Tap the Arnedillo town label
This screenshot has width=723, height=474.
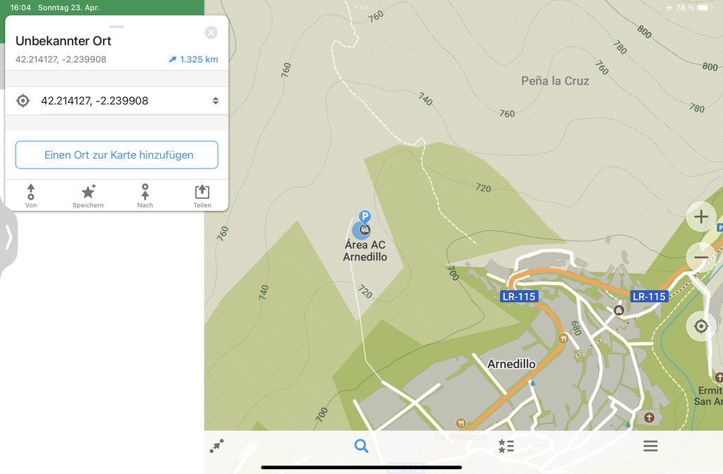tap(511, 365)
